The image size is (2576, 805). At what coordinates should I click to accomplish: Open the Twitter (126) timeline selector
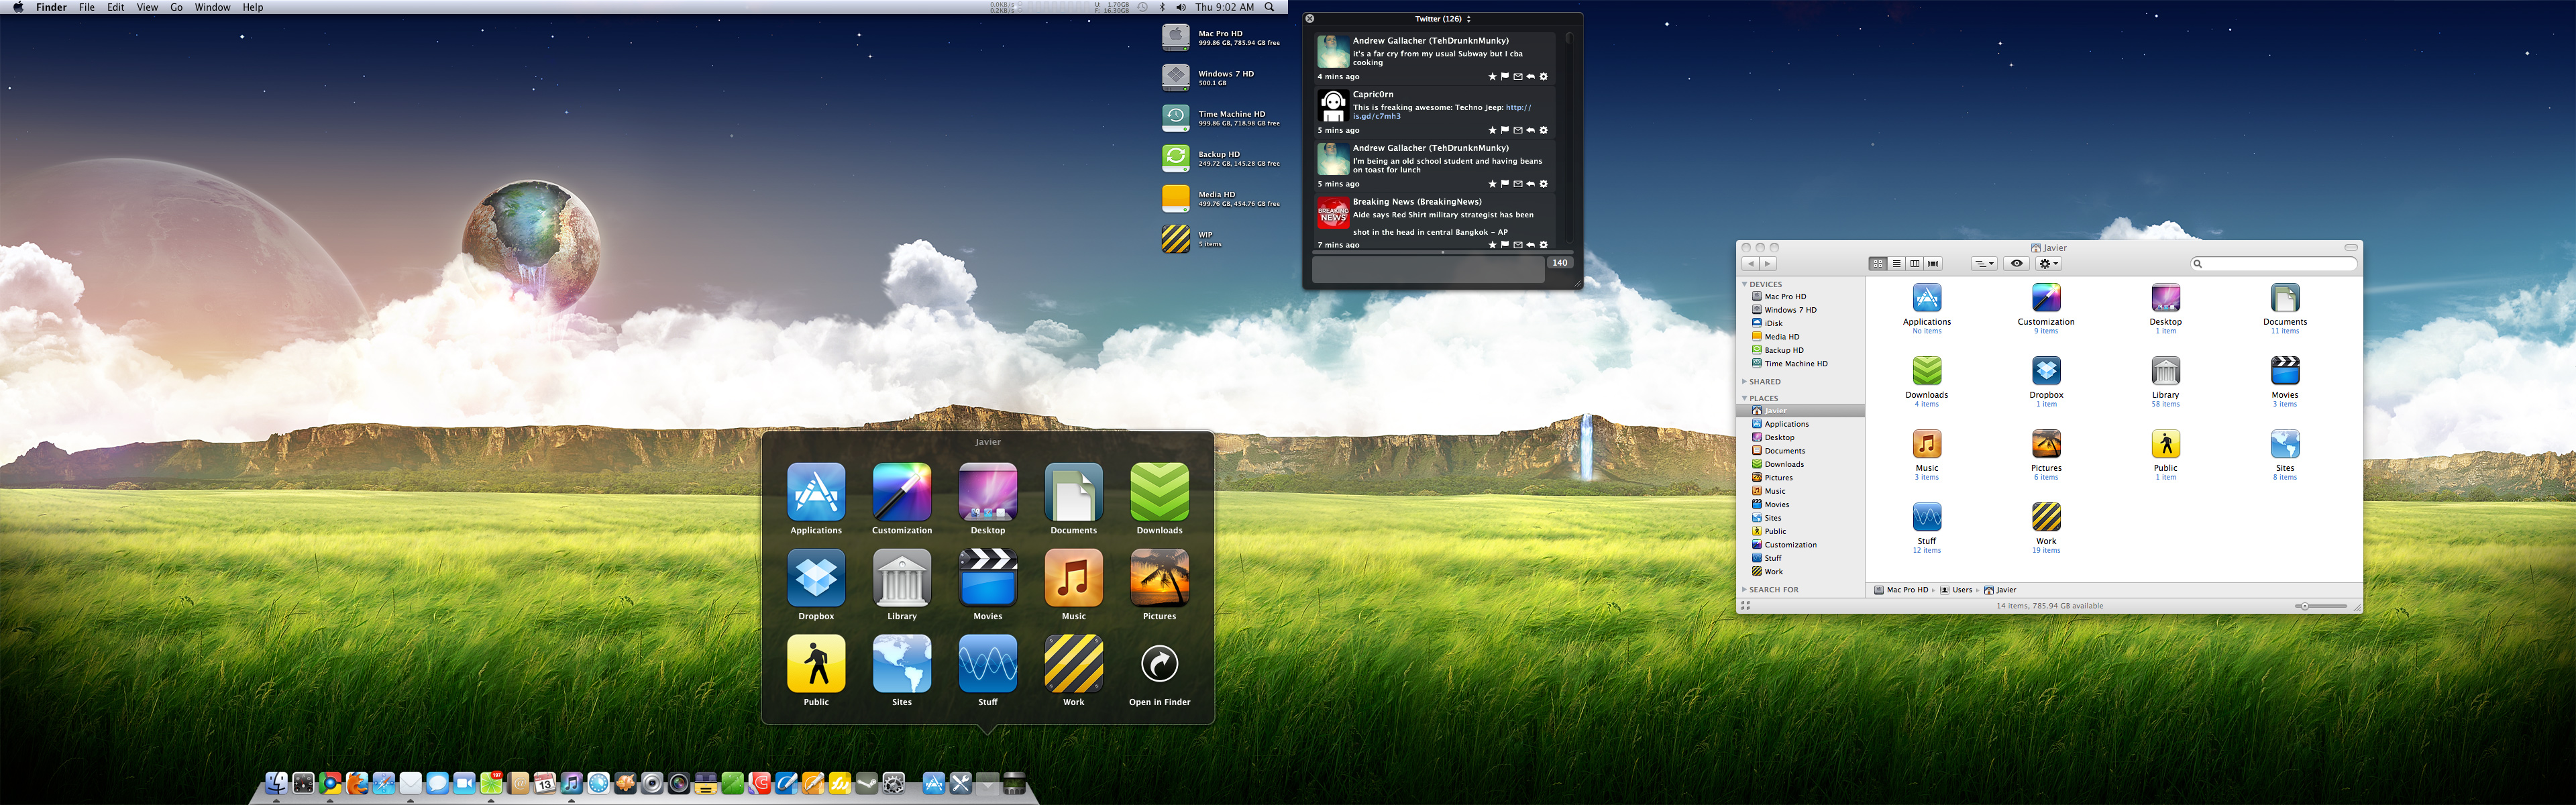pos(1442,19)
